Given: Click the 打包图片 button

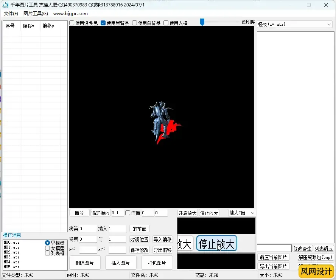Looking at the screenshot, I should [157, 263].
